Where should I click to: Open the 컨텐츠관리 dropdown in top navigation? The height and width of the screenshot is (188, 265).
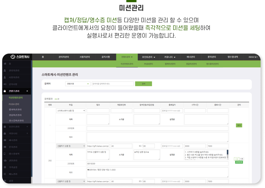127,57
